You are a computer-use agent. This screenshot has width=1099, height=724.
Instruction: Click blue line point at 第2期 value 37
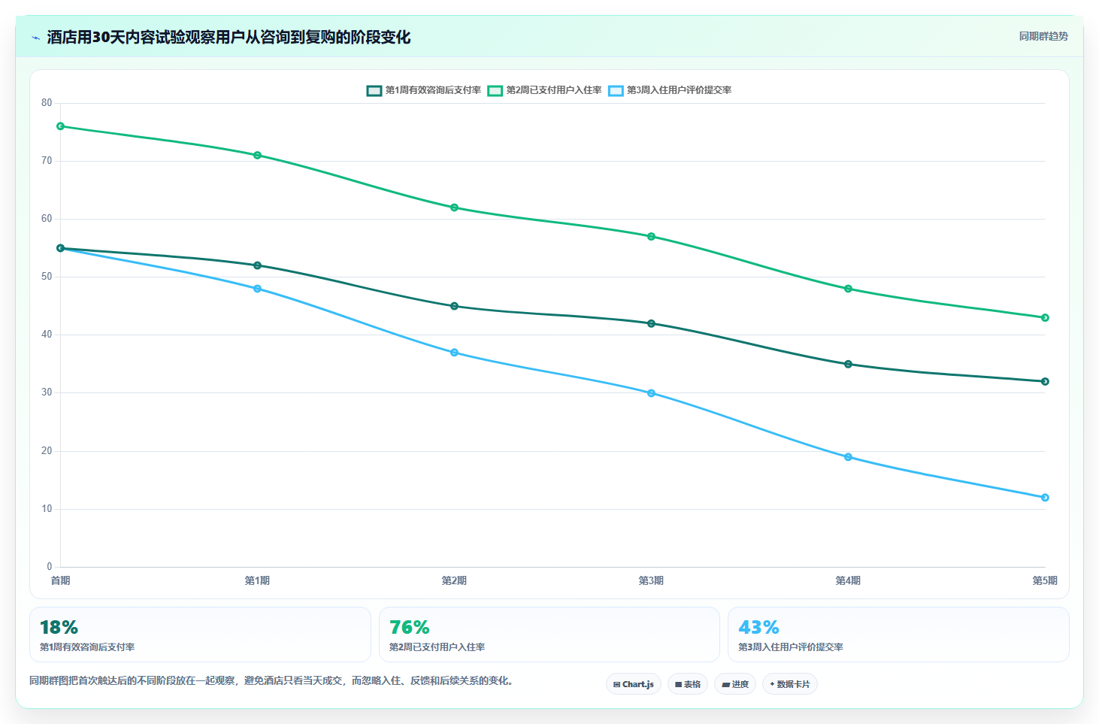point(454,353)
